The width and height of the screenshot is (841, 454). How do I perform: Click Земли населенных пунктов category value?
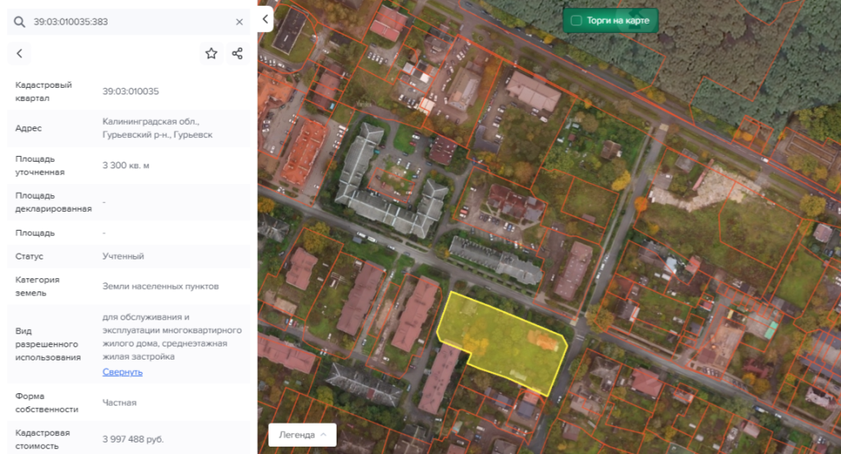click(160, 286)
